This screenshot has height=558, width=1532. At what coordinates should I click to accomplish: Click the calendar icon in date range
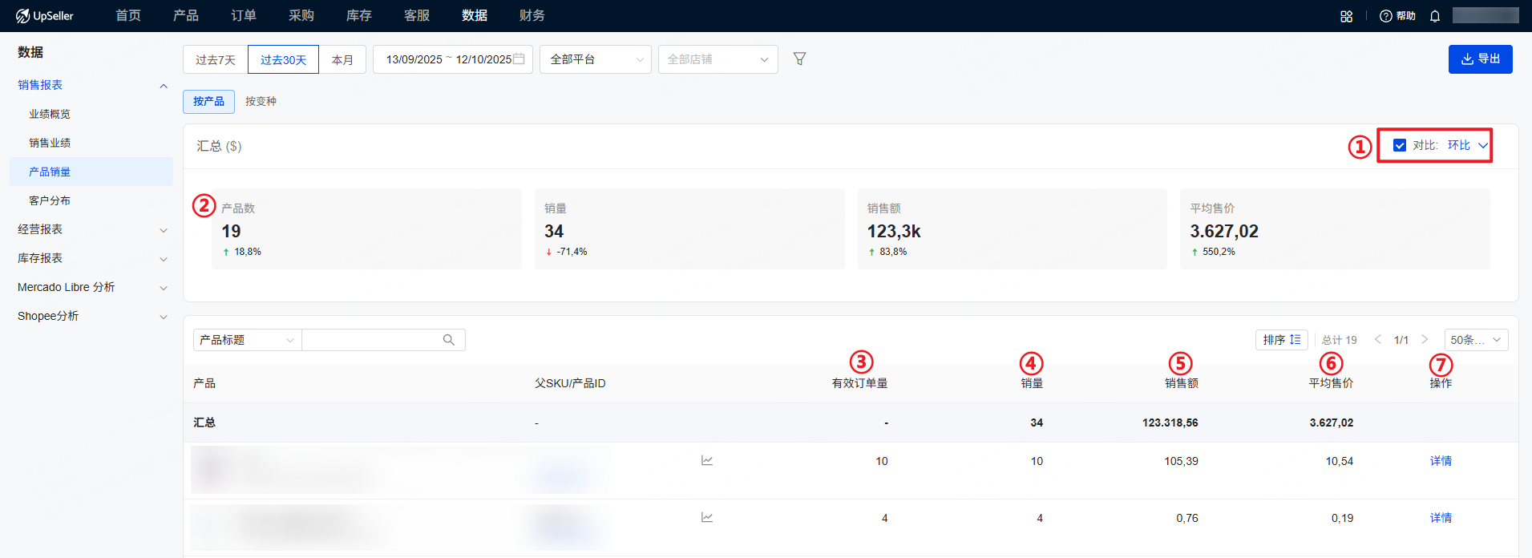pyautogui.click(x=519, y=59)
